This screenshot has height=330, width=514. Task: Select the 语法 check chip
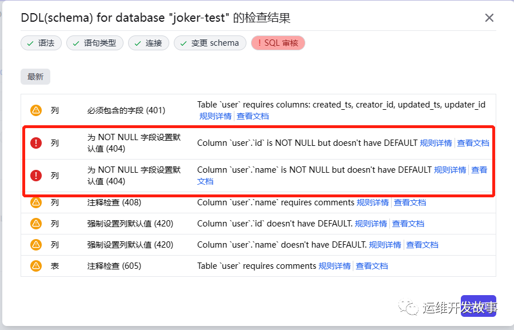[x=41, y=43]
